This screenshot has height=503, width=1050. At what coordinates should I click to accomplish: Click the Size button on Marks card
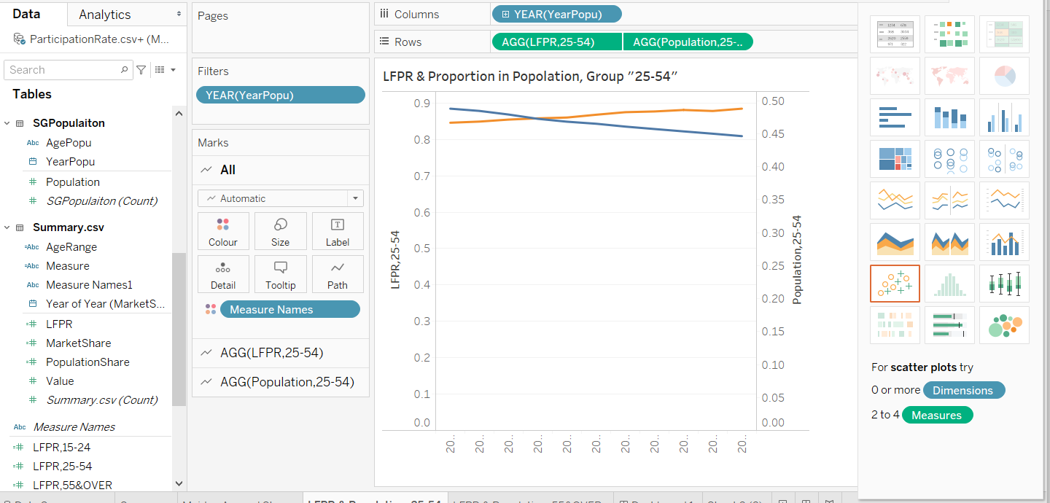(280, 232)
